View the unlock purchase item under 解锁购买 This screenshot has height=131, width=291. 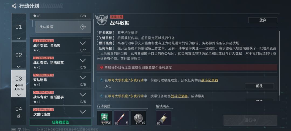164,118
